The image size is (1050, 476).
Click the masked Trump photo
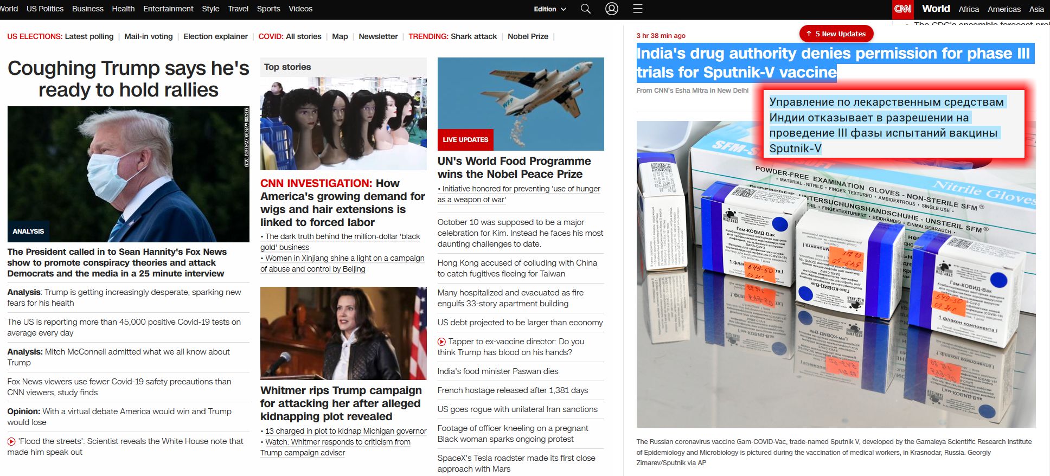coord(129,174)
